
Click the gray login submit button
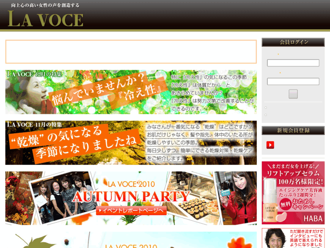[x=293, y=94]
